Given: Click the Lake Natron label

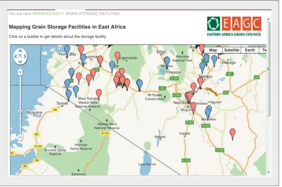Looking at the screenshot, I should pyautogui.click(x=147, y=164).
